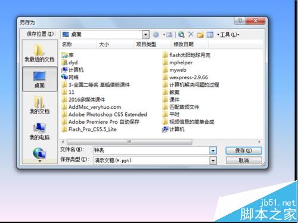Select 我的电脑 in the places bar
298x223 pixels.
tap(39, 131)
